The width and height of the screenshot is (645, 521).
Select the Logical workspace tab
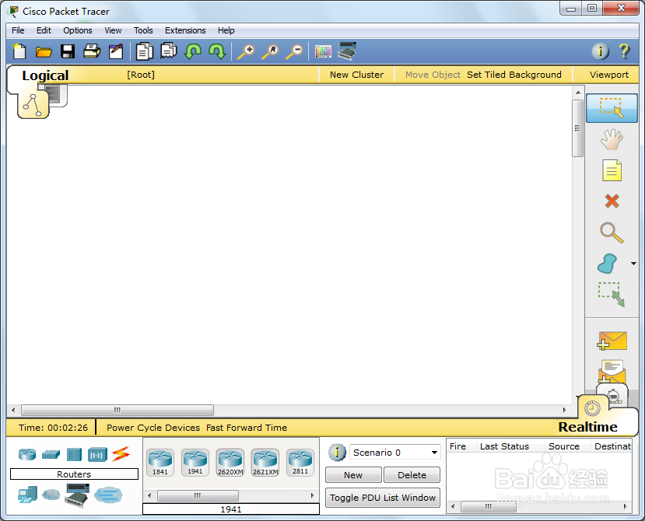(x=33, y=105)
